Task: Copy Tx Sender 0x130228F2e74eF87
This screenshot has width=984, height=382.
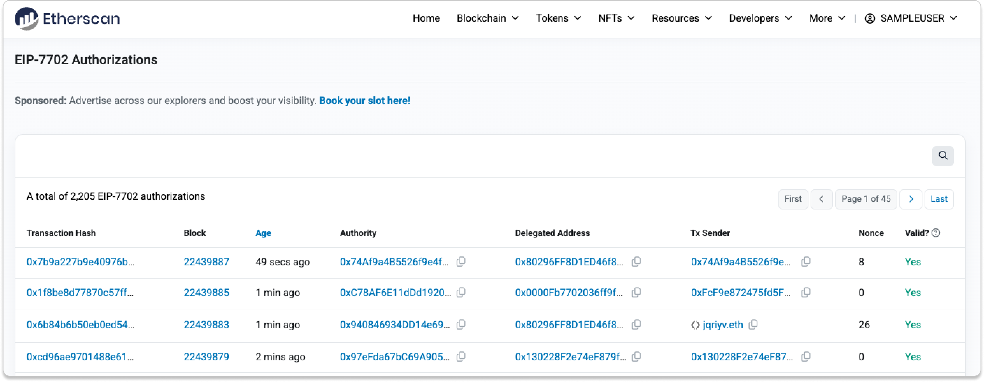Action: [806, 357]
